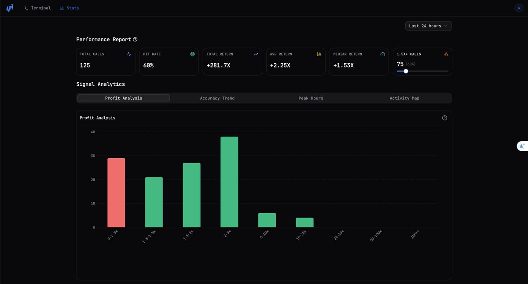
Task: Click the Hit Rate target icon
Action: pyautogui.click(x=192, y=54)
